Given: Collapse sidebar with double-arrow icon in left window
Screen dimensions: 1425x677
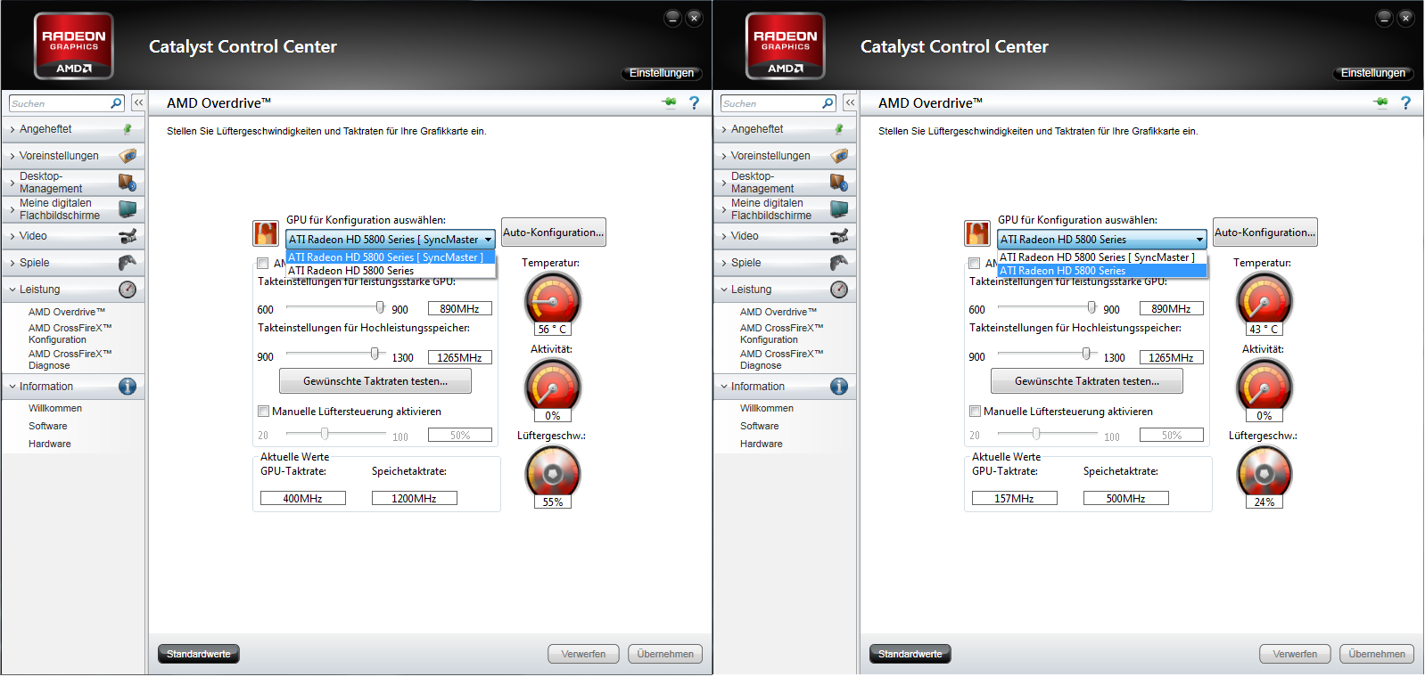Looking at the screenshot, I should coord(138,103).
